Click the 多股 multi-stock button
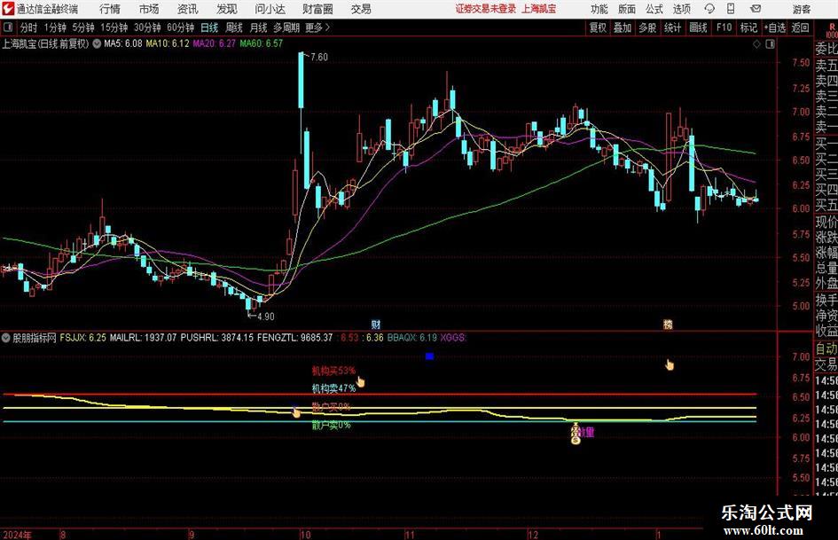 point(647,27)
